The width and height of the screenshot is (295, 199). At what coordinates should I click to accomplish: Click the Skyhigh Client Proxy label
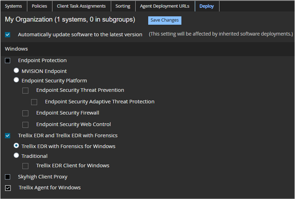pos(43,177)
